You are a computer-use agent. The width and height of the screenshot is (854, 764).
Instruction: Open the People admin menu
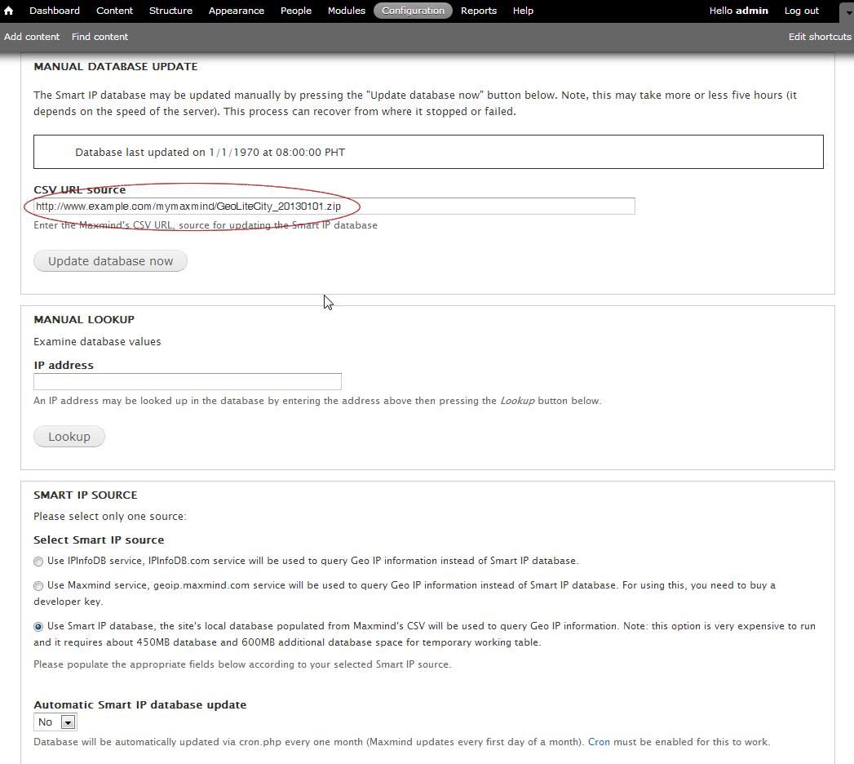coord(295,11)
